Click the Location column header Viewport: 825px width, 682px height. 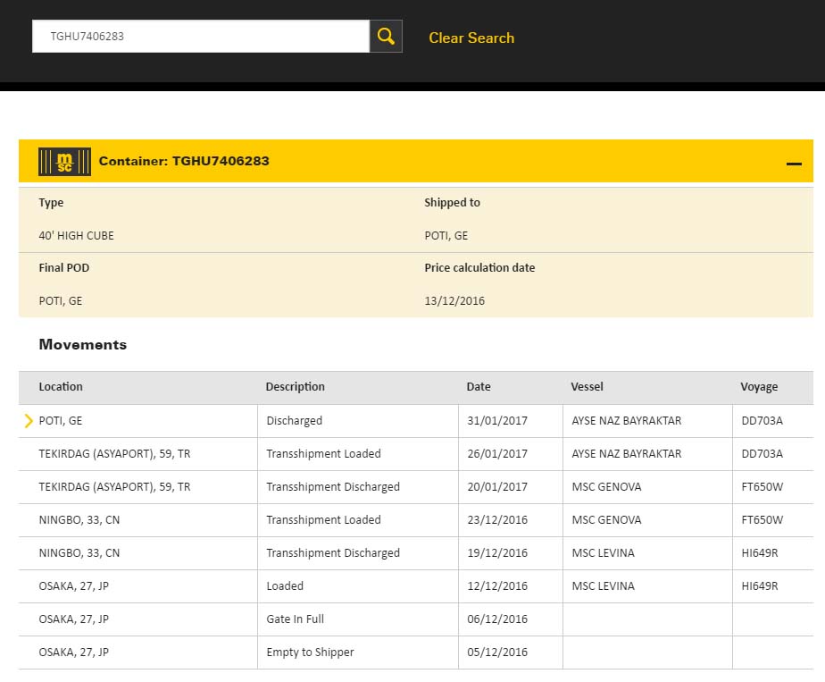[x=61, y=387]
